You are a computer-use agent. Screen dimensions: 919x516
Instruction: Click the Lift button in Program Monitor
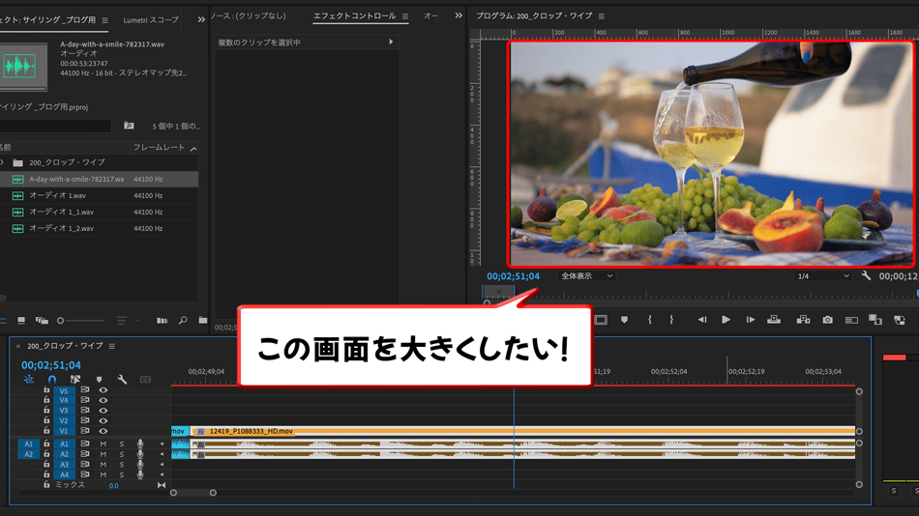(x=774, y=320)
